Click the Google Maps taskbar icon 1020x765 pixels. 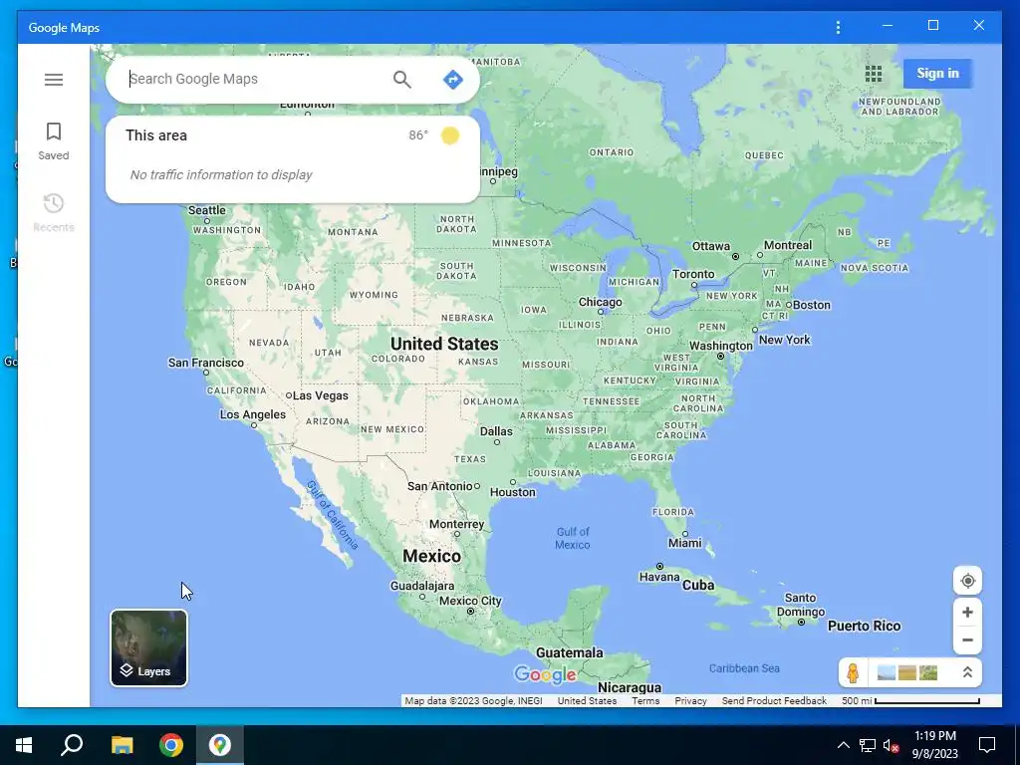coord(220,745)
